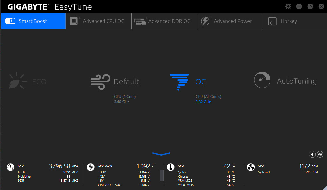Click the Chipset 45 °C value

[x=231, y=177]
